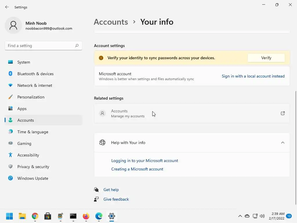The width and height of the screenshot is (297, 223).
Task: Click the external link icon for Accounts
Action: [283, 113]
